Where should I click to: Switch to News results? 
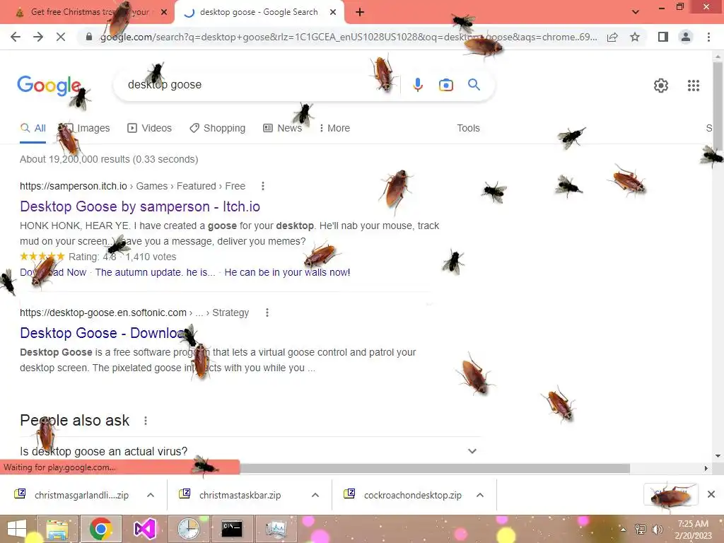[x=283, y=129]
